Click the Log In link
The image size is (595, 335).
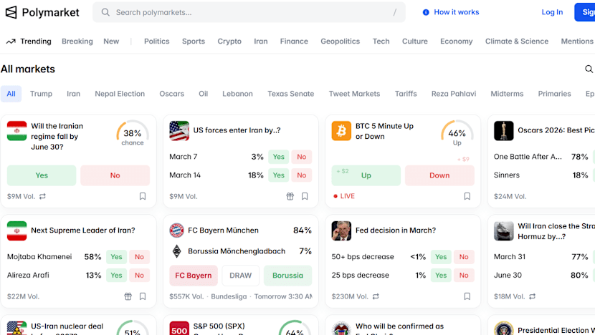(x=552, y=12)
